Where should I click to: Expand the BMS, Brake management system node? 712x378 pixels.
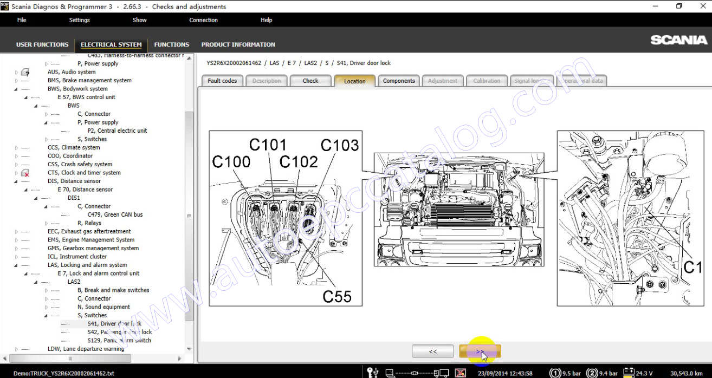(x=17, y=81)
